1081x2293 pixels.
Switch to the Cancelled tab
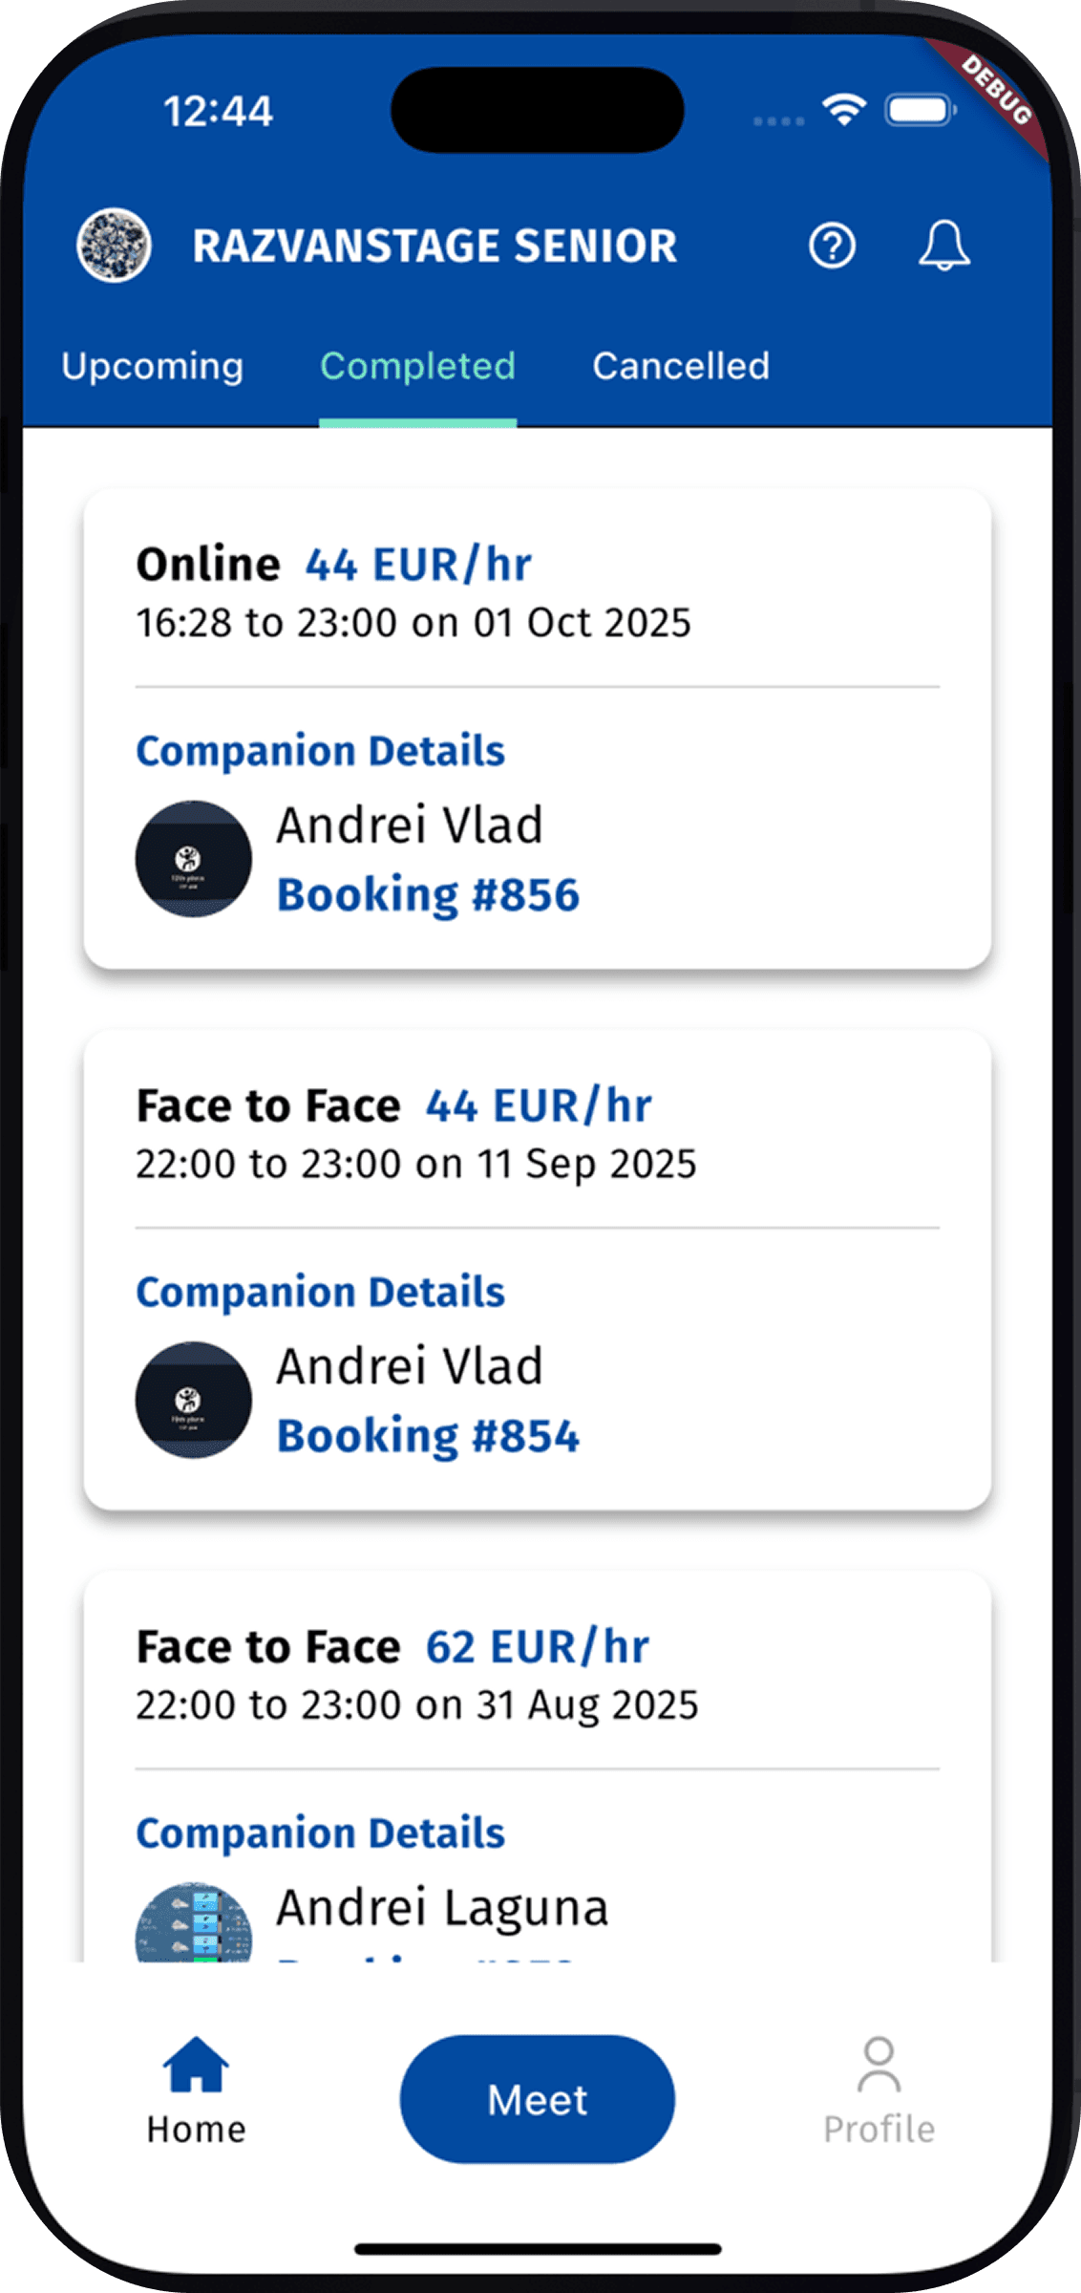pyautogui.click(x=681, y=366)
